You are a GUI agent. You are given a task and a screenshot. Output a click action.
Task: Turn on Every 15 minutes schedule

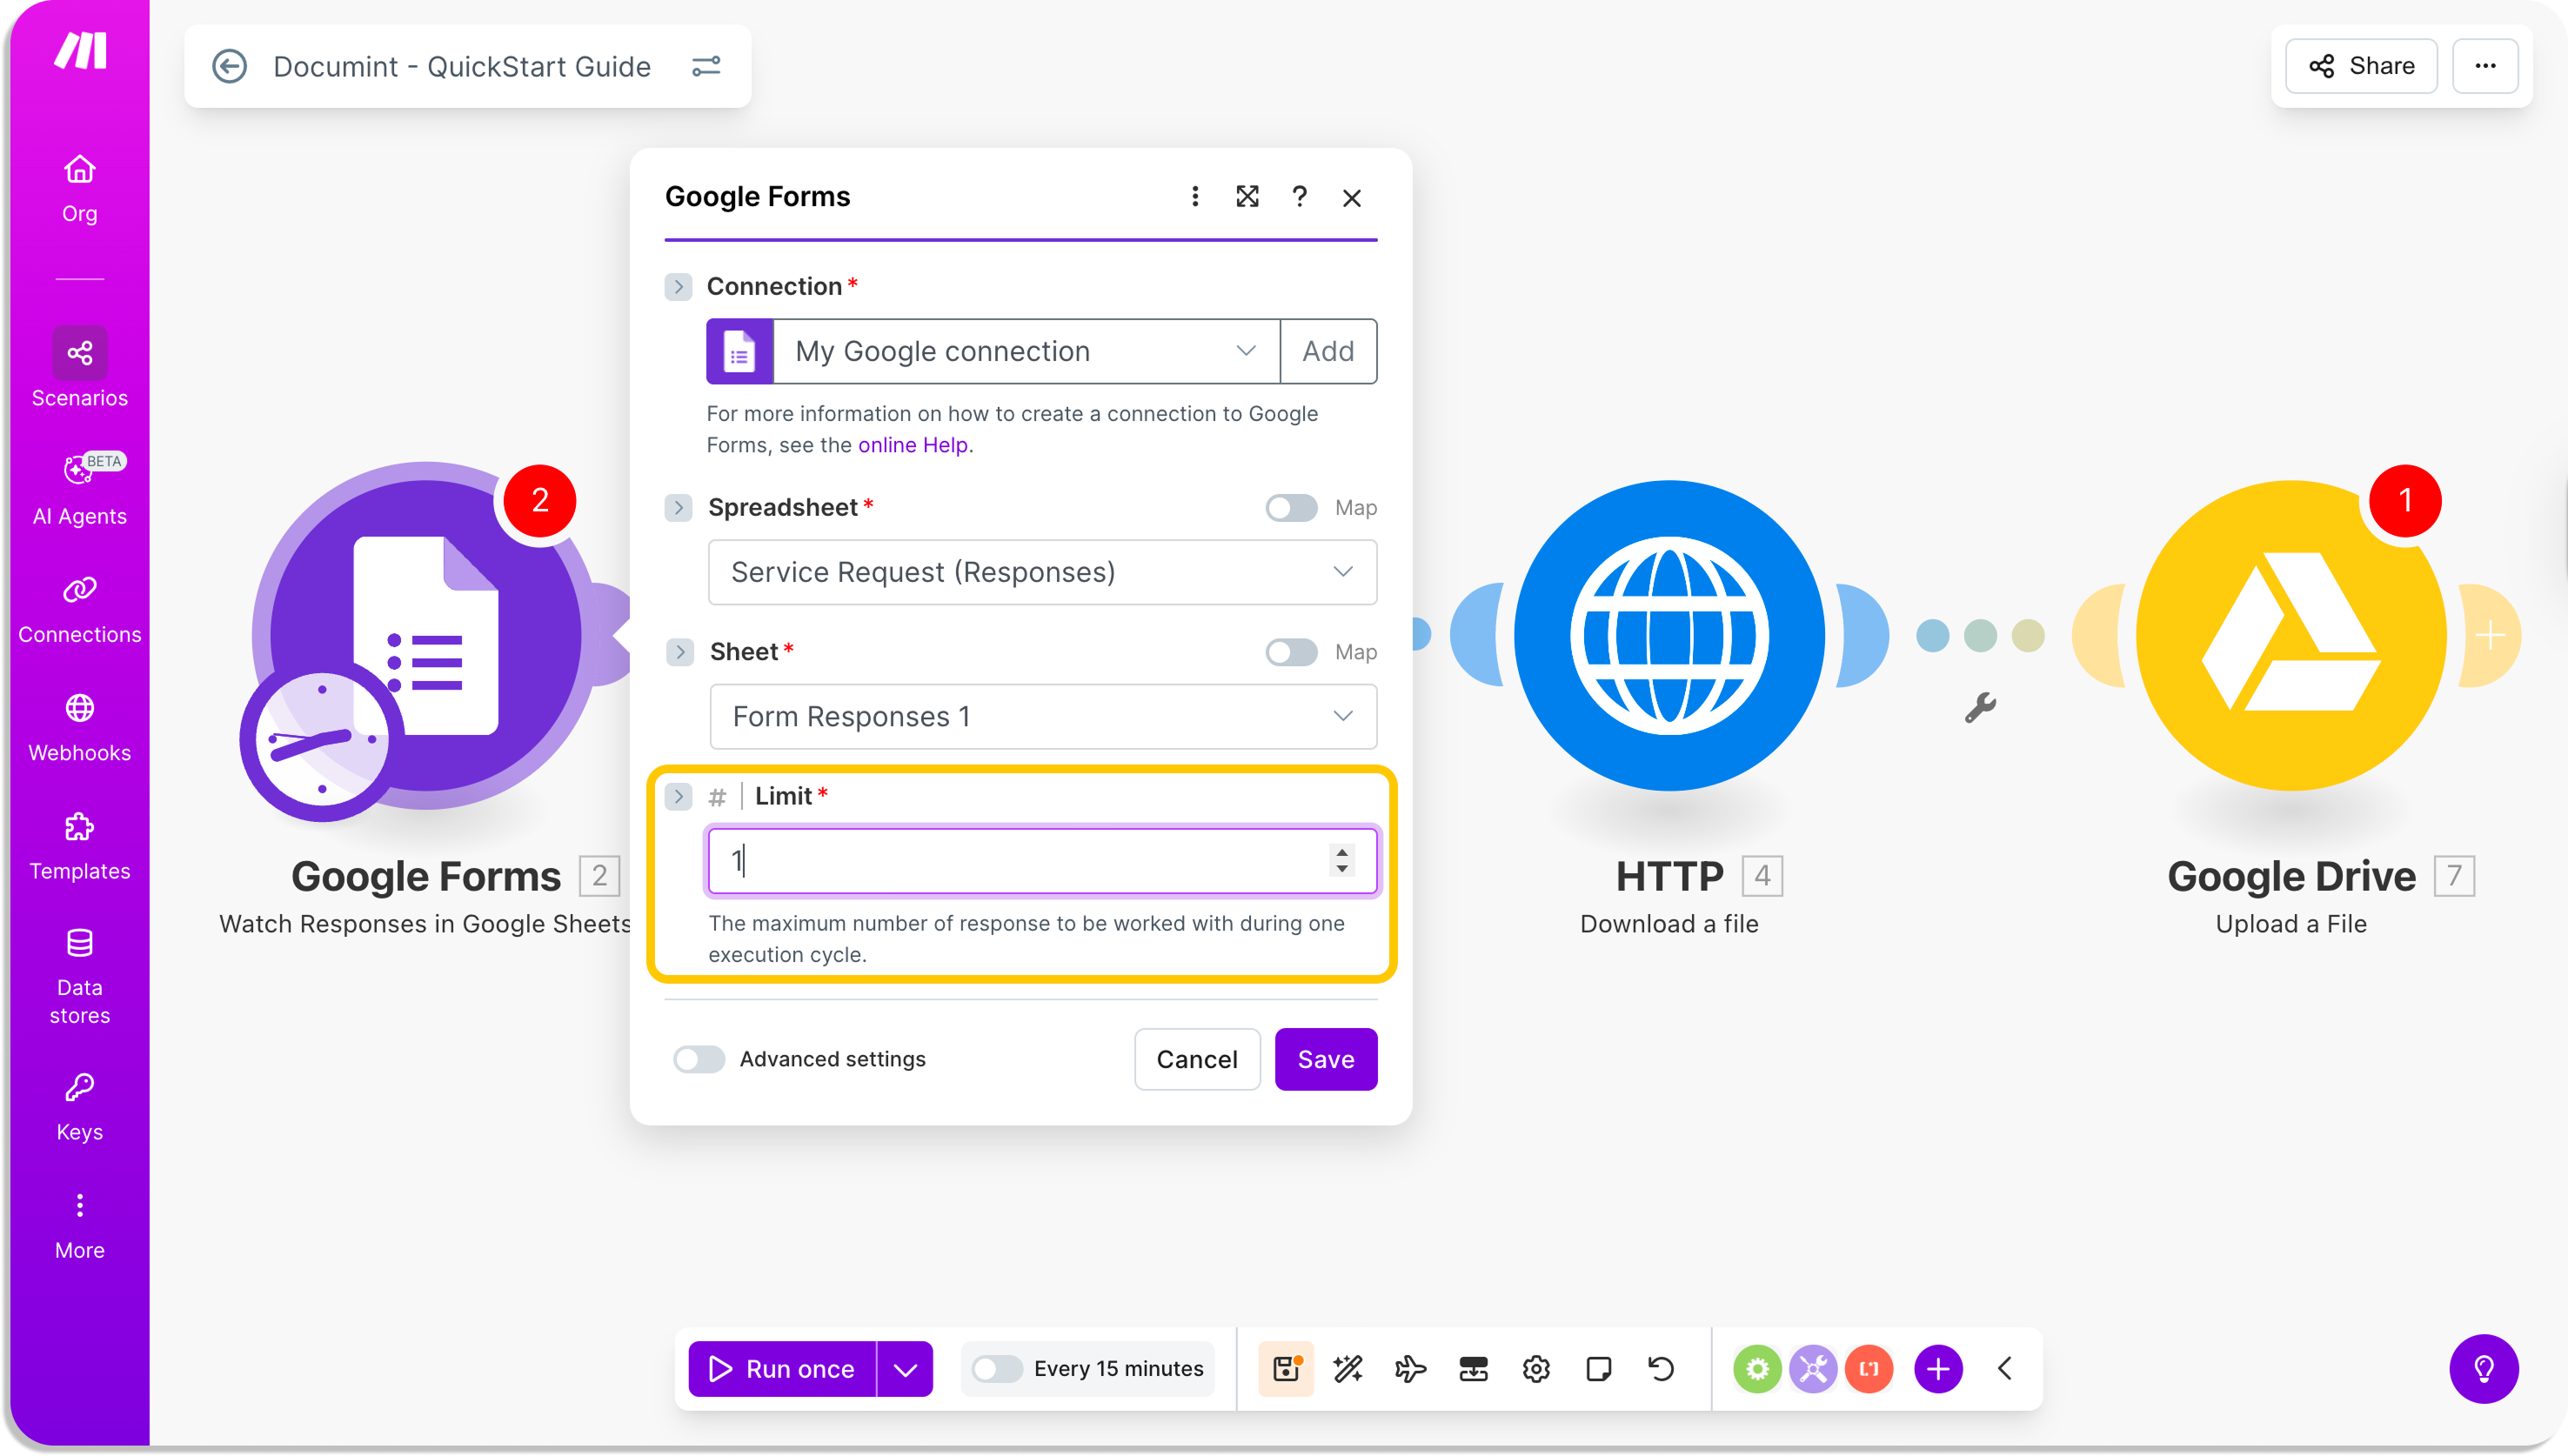[997, 1369]
